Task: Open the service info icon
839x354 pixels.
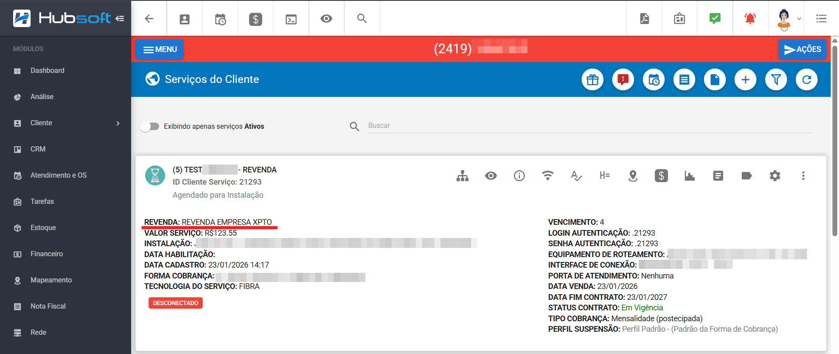Action: [519, 176]
